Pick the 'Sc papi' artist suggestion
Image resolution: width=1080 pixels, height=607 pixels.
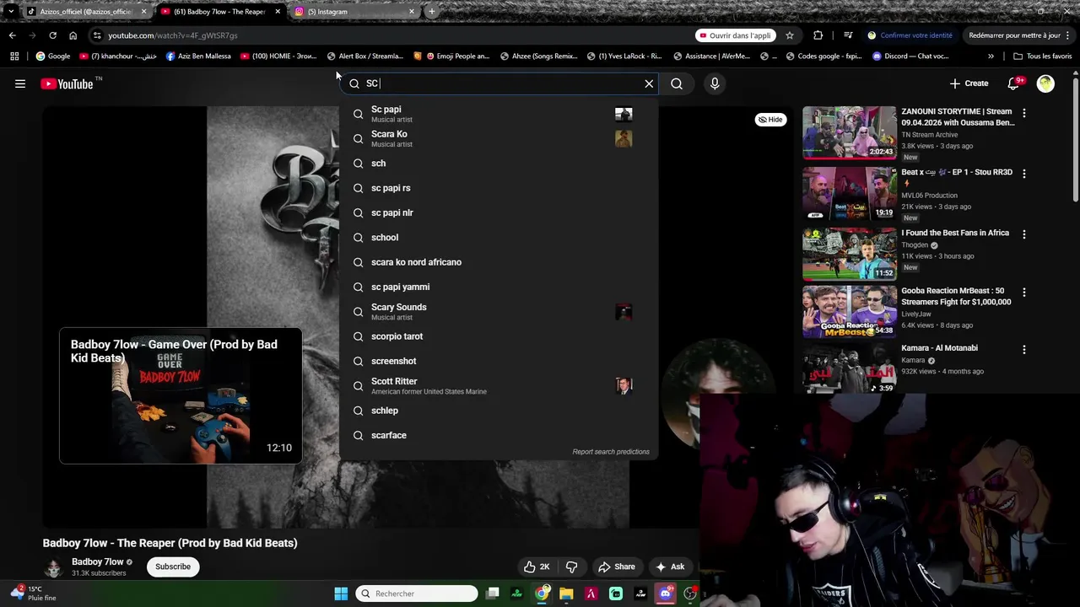point(498,114)
